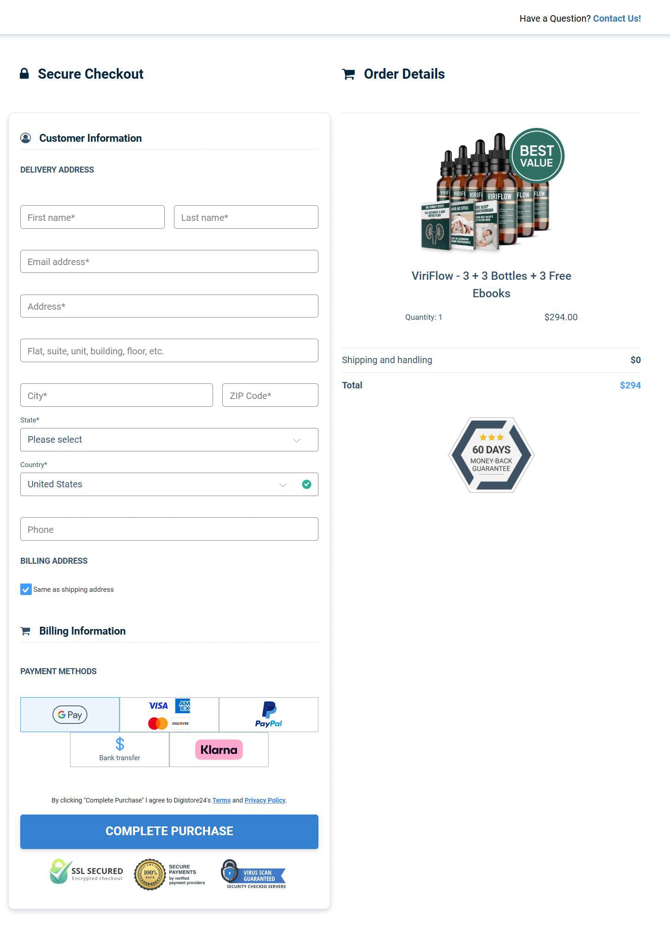The height and width of the screenshot is (936, 670).
Task: Focus the City field
Action: click(116, 395)
